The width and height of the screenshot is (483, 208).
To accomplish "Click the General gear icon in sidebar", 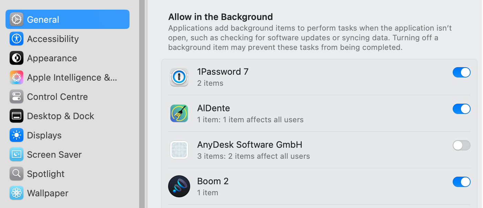I will (x=17, y=20).
